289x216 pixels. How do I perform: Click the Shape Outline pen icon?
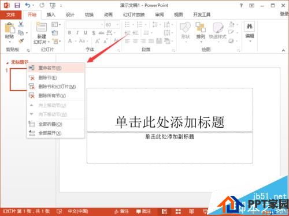pyautogui.click(x=232, y=32)
